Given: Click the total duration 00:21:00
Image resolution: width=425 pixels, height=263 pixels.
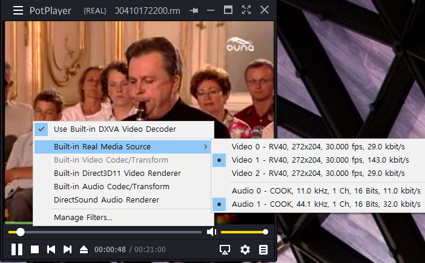Looking at the screenshot, I should [x=150, y=250].
